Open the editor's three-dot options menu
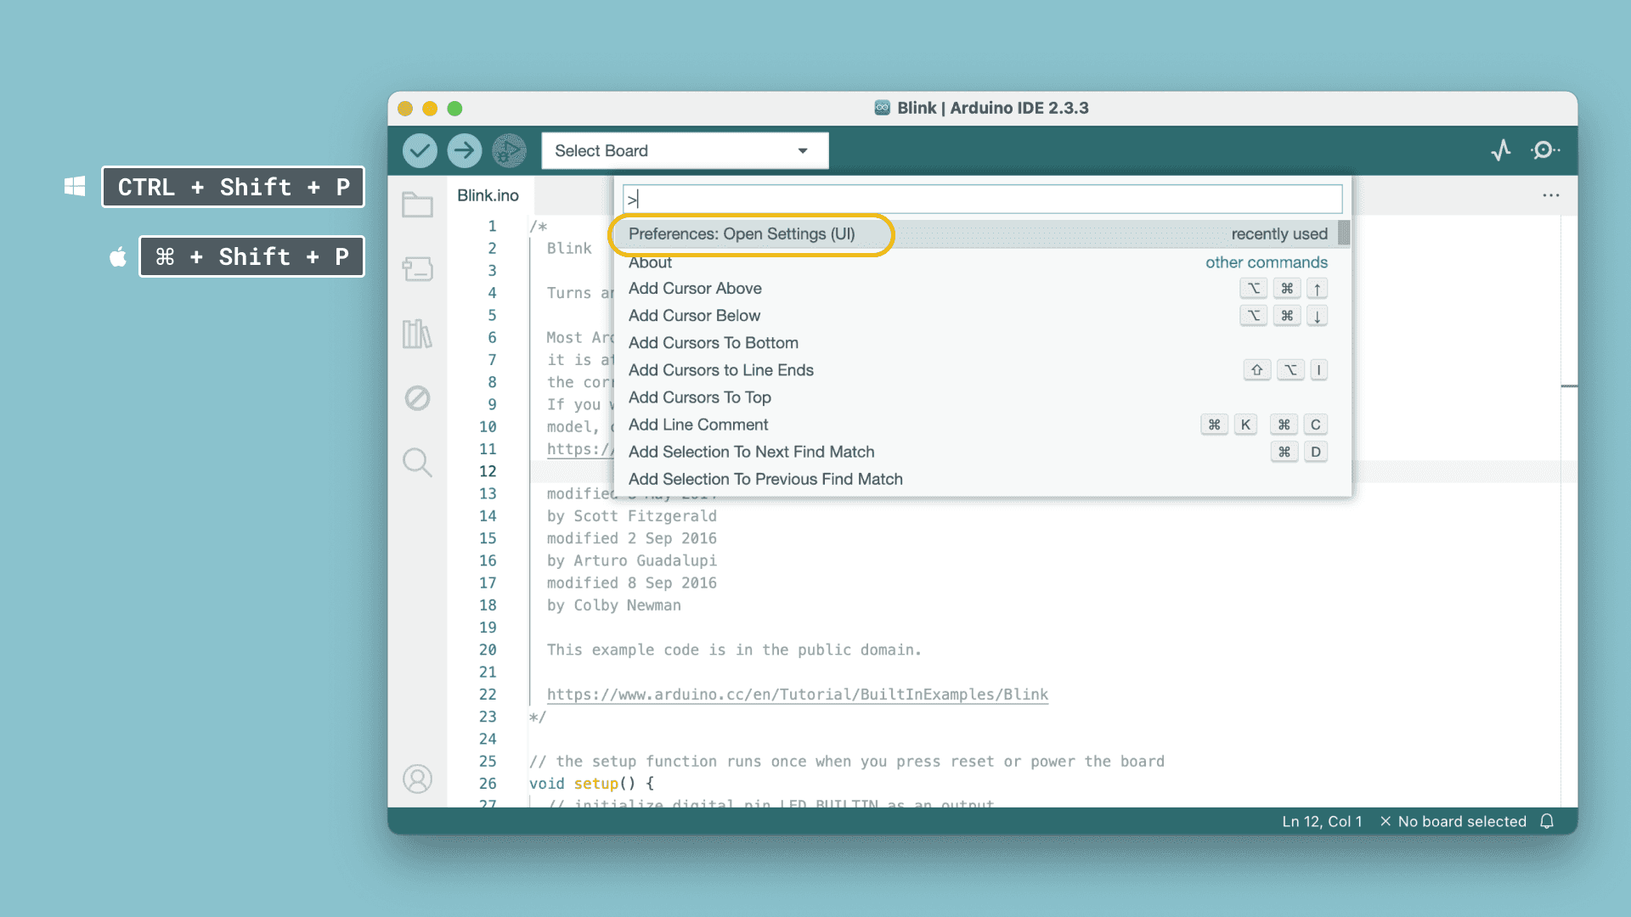1631x917 pixels. click(x=1551, y=195)
